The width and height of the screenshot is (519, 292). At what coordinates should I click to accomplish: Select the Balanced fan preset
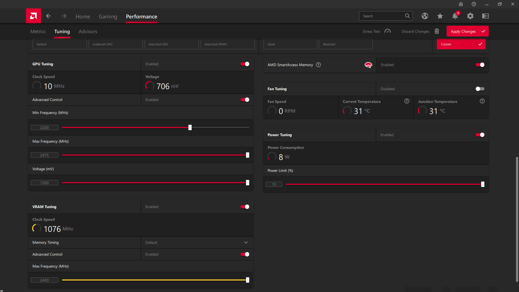pos(346,44)
